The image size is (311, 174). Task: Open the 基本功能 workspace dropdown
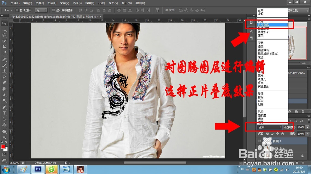[298, 11]
